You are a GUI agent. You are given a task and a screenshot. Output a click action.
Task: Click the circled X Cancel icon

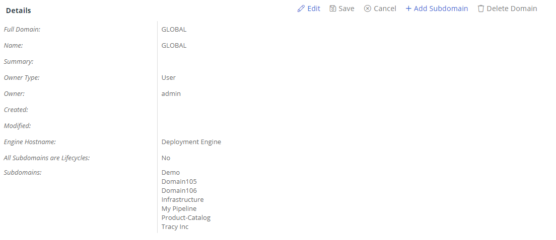368,9
